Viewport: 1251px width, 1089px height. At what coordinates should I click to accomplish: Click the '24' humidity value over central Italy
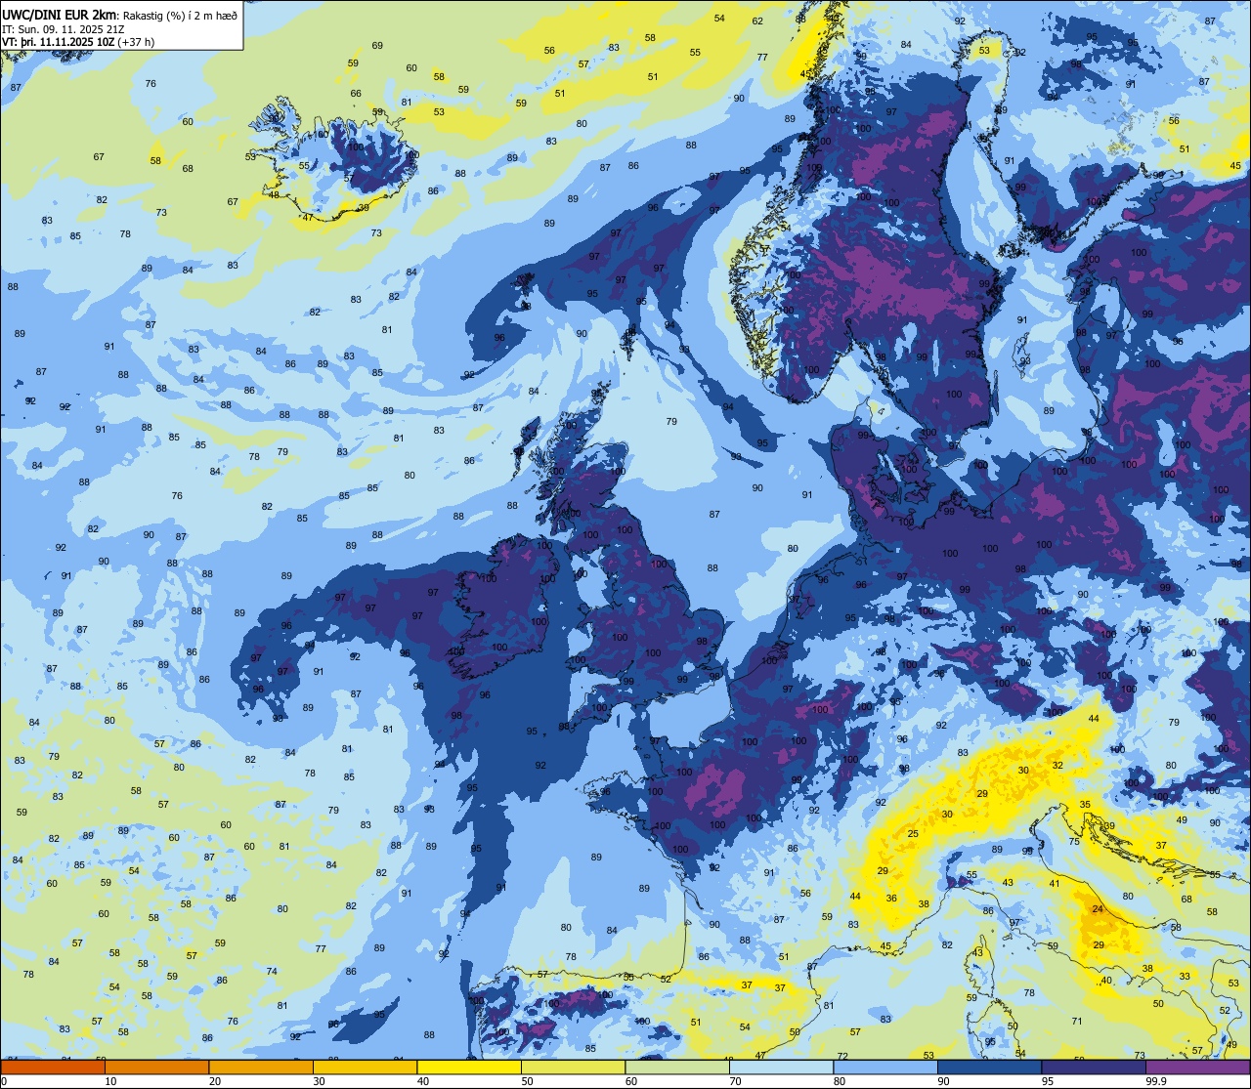1099,909
